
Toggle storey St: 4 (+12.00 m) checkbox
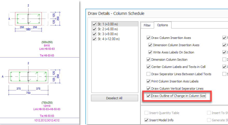94,39
